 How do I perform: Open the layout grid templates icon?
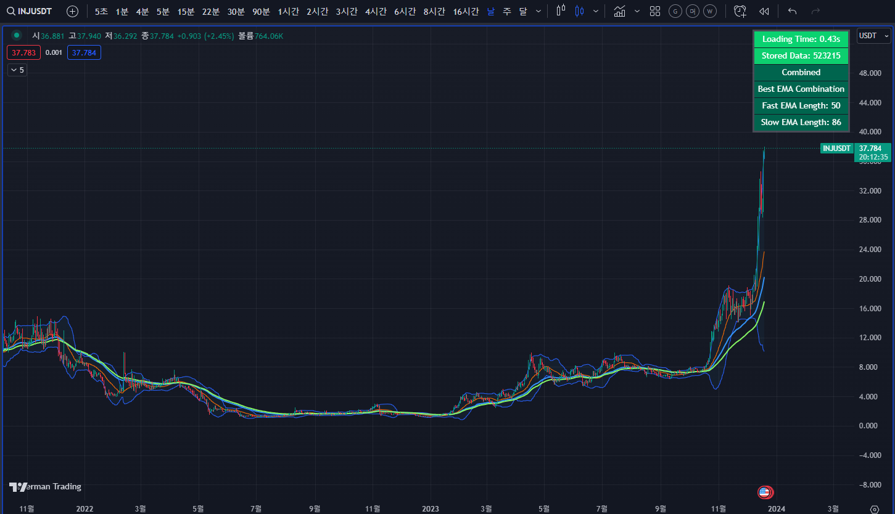655,11
